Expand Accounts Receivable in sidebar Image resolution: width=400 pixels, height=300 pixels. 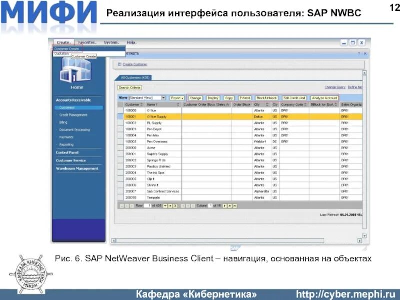pos(73,100)
